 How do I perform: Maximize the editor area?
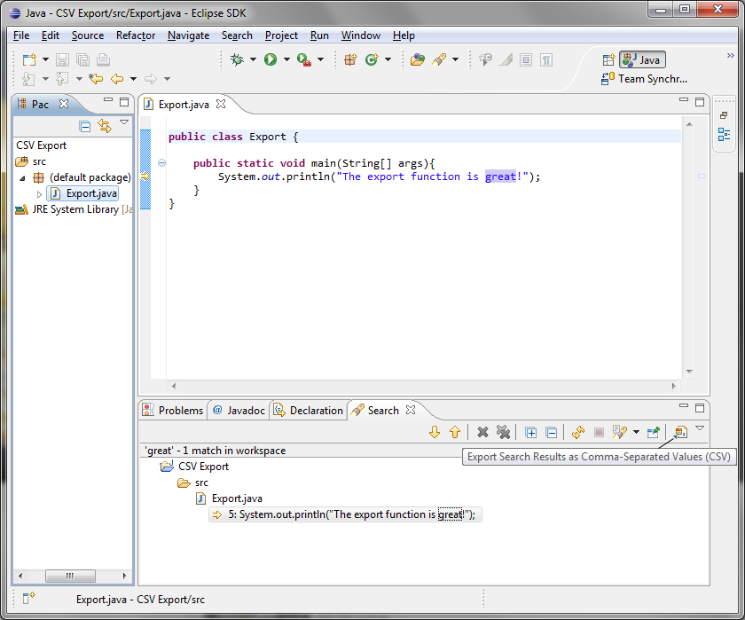tap(700, 102)
